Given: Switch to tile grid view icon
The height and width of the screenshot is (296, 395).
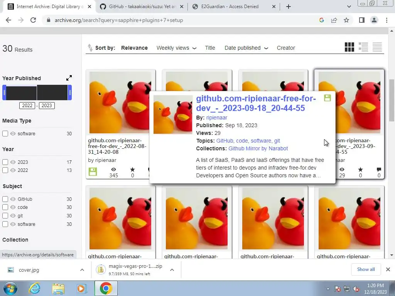Looking at the screenshot, I should coord(349,47).
